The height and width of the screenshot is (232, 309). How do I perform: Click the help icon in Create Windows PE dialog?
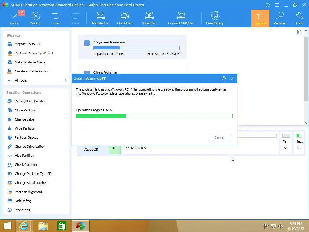(x=224, y=79)
